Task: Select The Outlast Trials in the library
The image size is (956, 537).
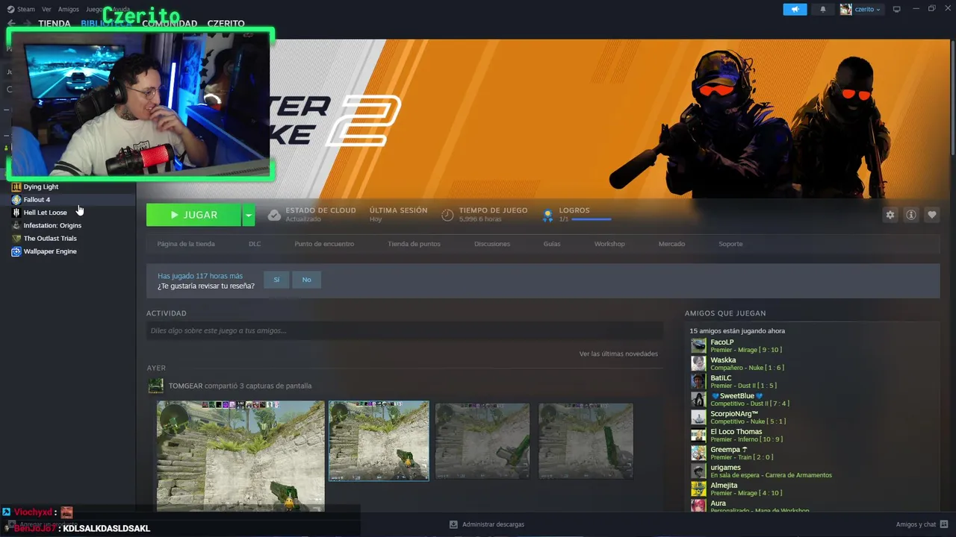Action: point(50,239)
